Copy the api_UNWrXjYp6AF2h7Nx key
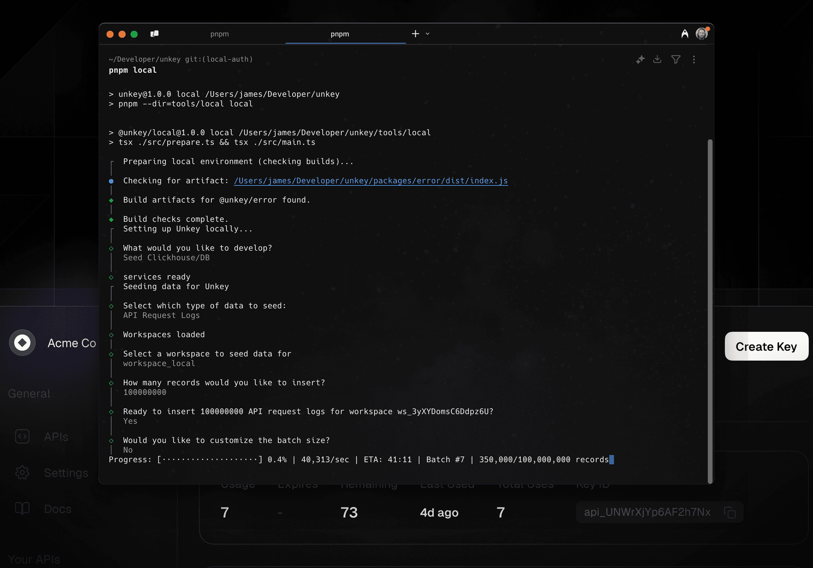813x568 pixels. [730, 512]
